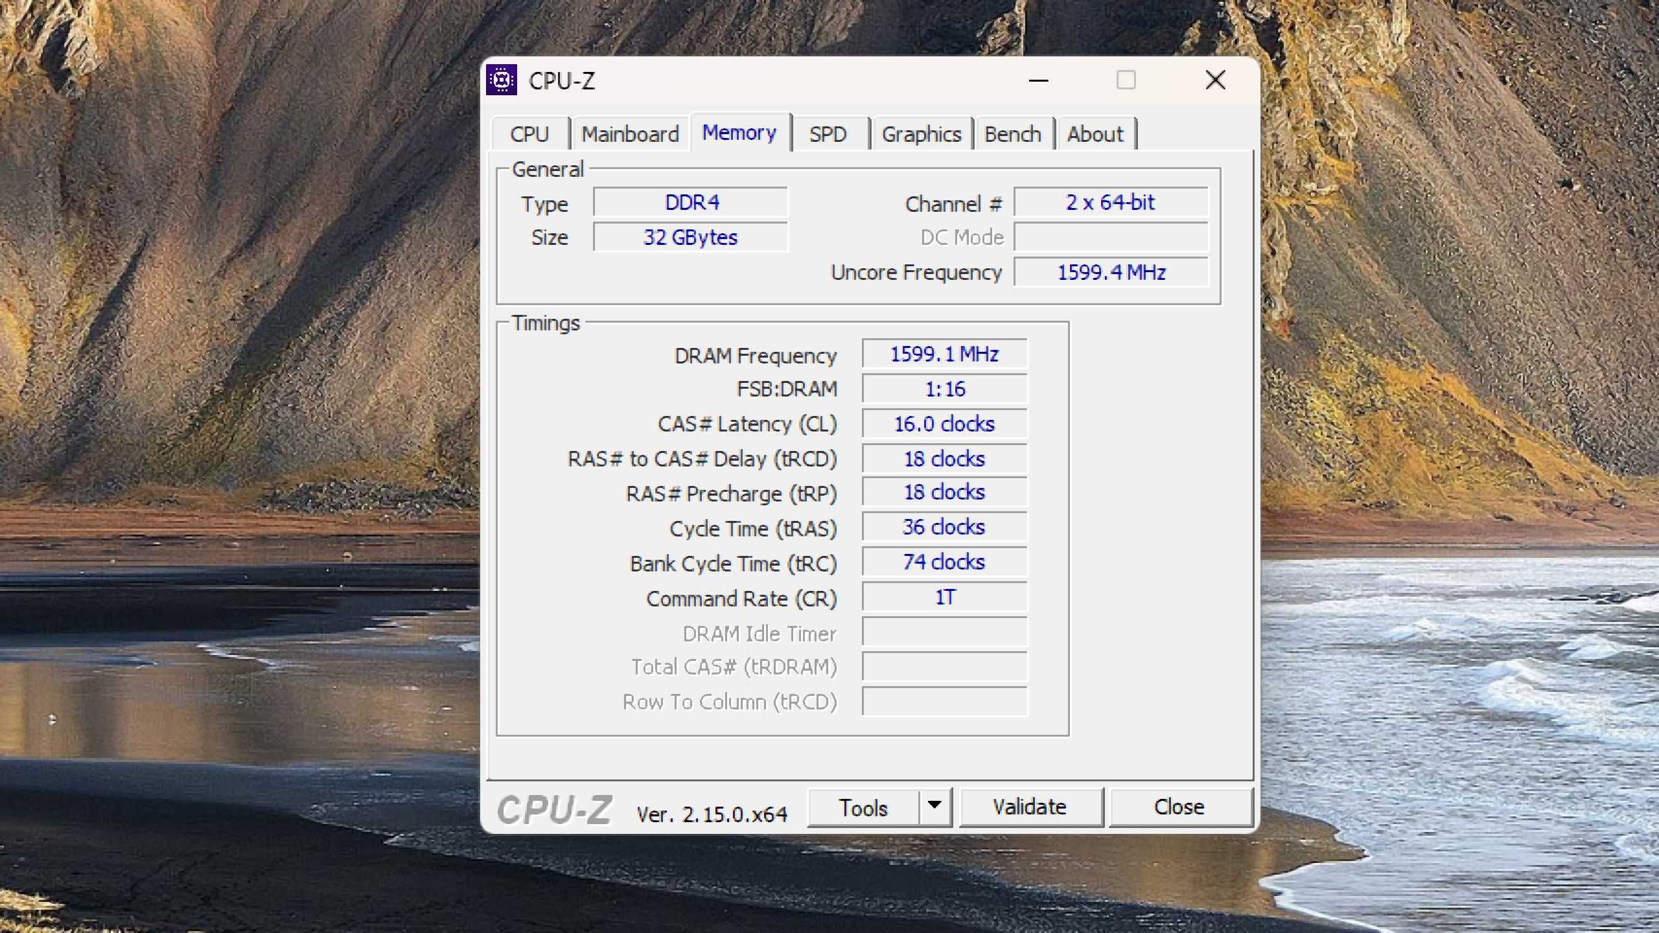Click the Uncore Frequency 1599.4 MHz value

point(1111,272)
